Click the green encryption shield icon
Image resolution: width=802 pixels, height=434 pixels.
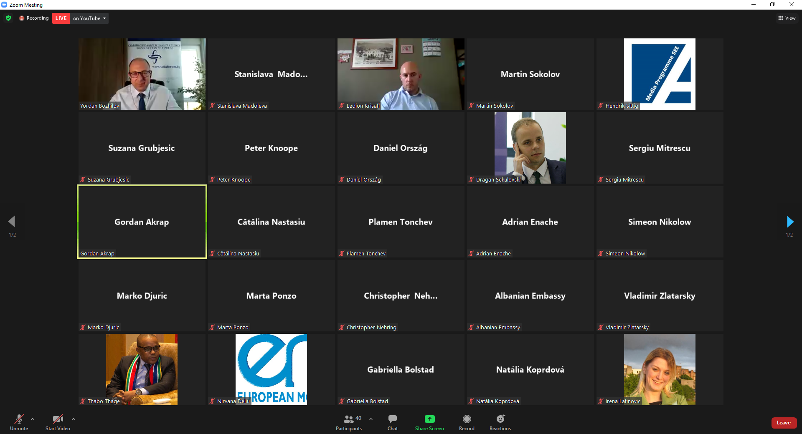point(8,18)
